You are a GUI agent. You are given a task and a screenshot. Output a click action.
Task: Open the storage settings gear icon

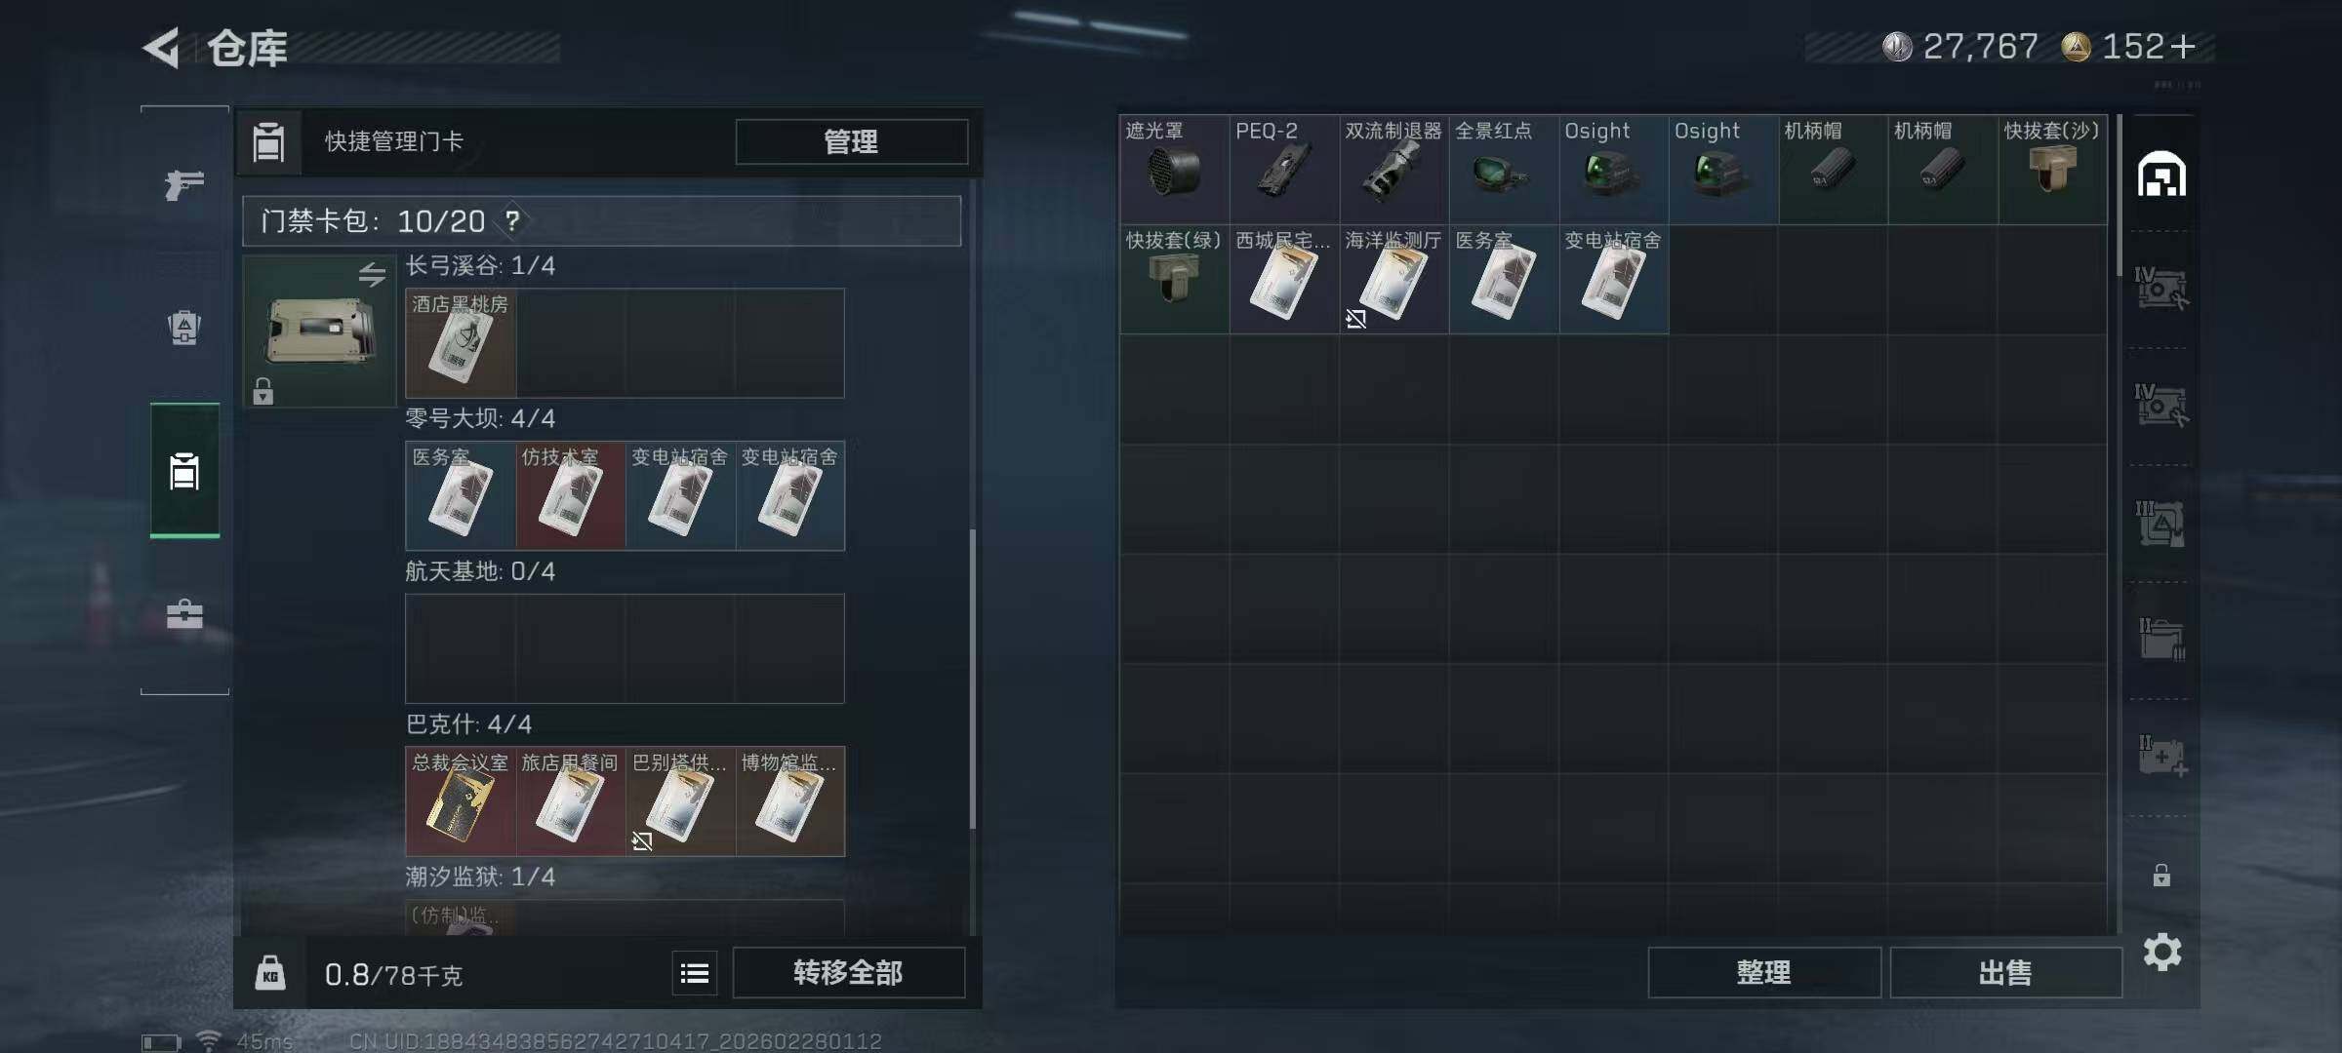click(x=2161, y=952)
